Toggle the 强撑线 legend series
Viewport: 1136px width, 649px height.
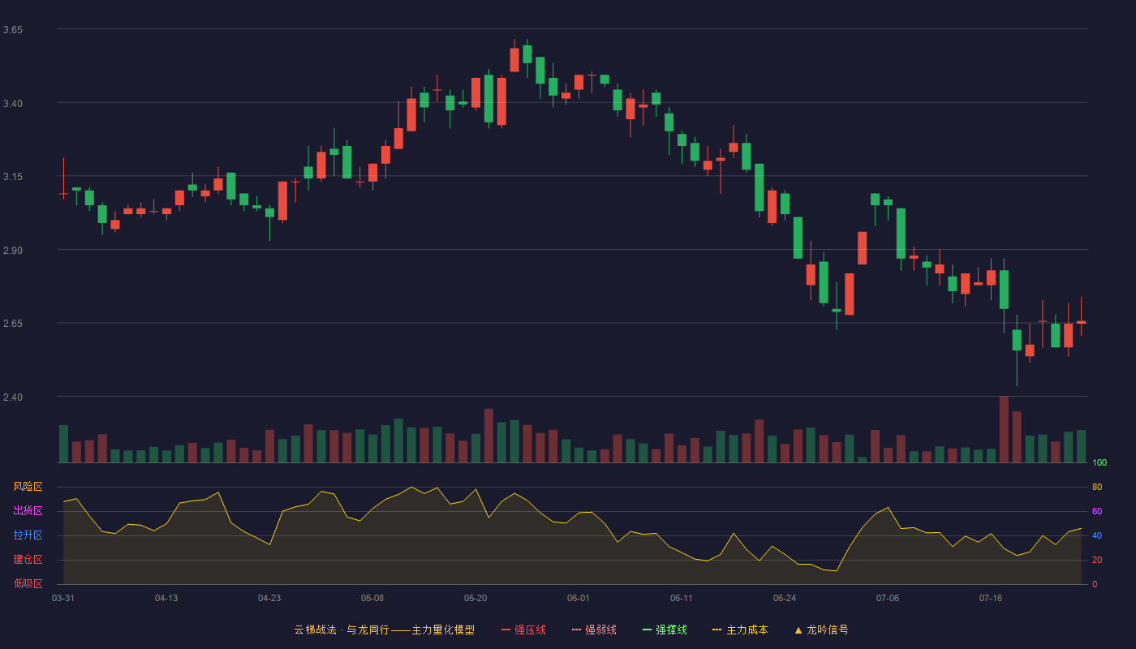[x=665, y=630]
